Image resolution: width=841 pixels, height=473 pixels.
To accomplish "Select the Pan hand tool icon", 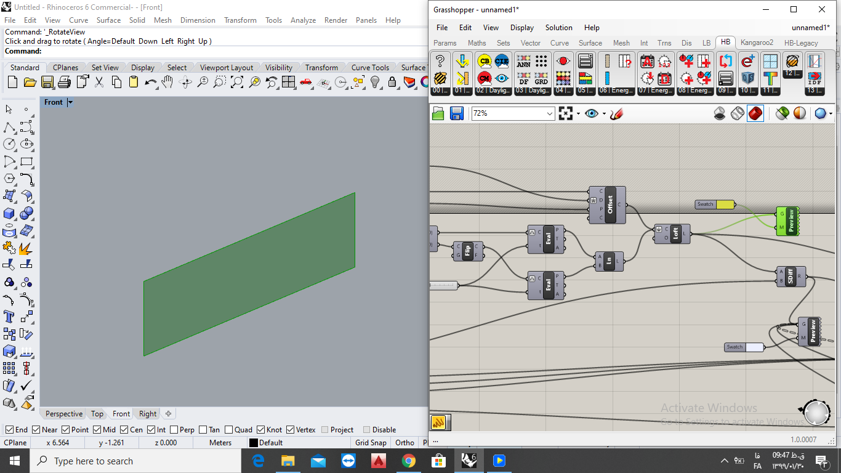I will (167, 82).
